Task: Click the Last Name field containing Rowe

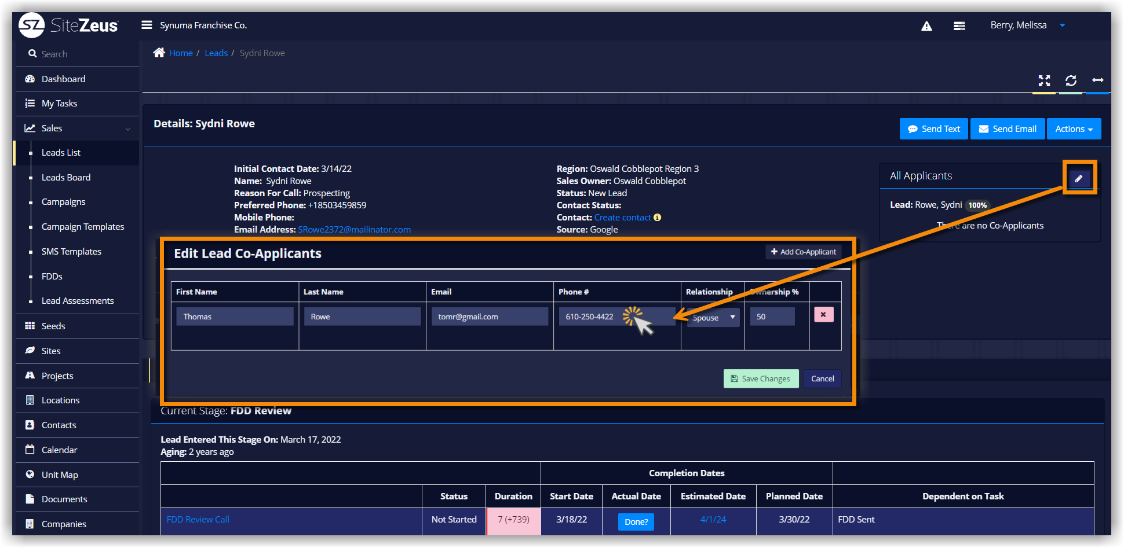Action: click(362, 317)
